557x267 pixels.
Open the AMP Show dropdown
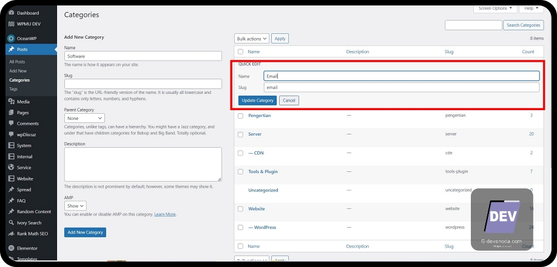point(75,206)
